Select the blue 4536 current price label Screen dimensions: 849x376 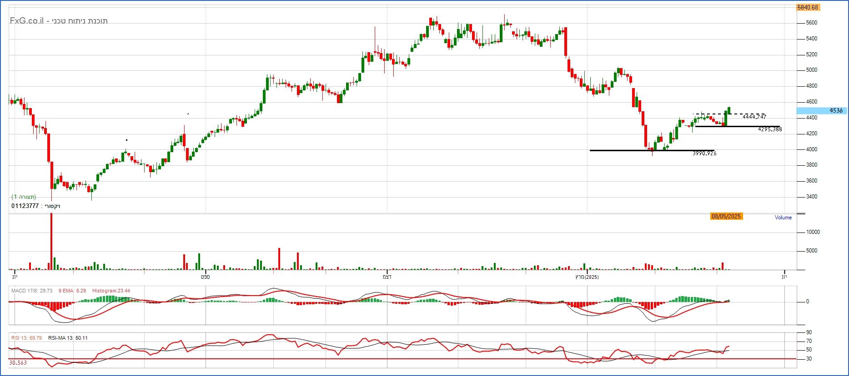[822, 110]
